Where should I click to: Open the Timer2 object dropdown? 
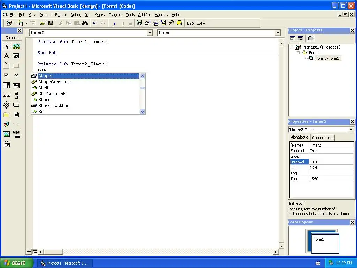[150, 33]
